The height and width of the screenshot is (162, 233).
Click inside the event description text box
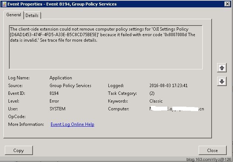pos(106,47)
